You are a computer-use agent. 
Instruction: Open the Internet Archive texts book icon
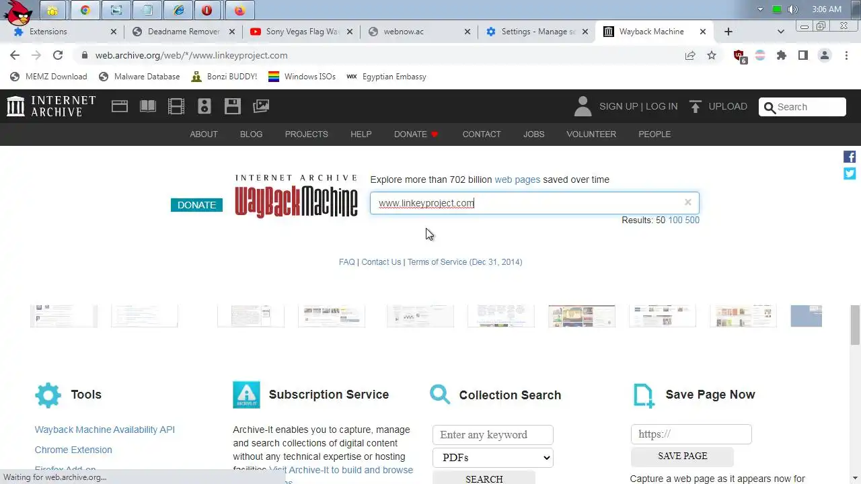click(148, 106)
